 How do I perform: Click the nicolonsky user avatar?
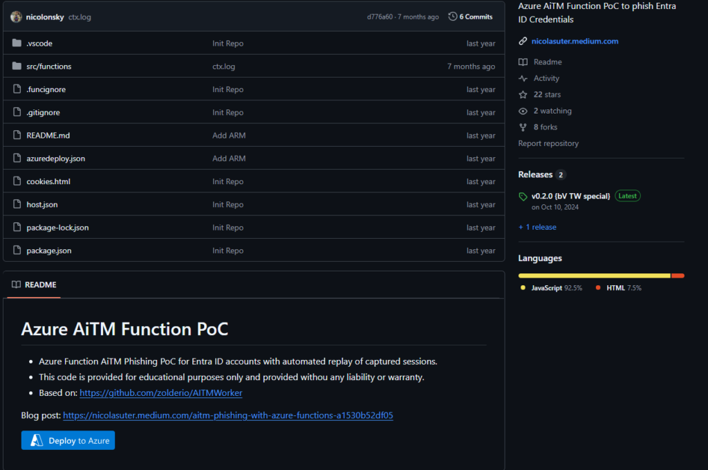tap(17, 17)
